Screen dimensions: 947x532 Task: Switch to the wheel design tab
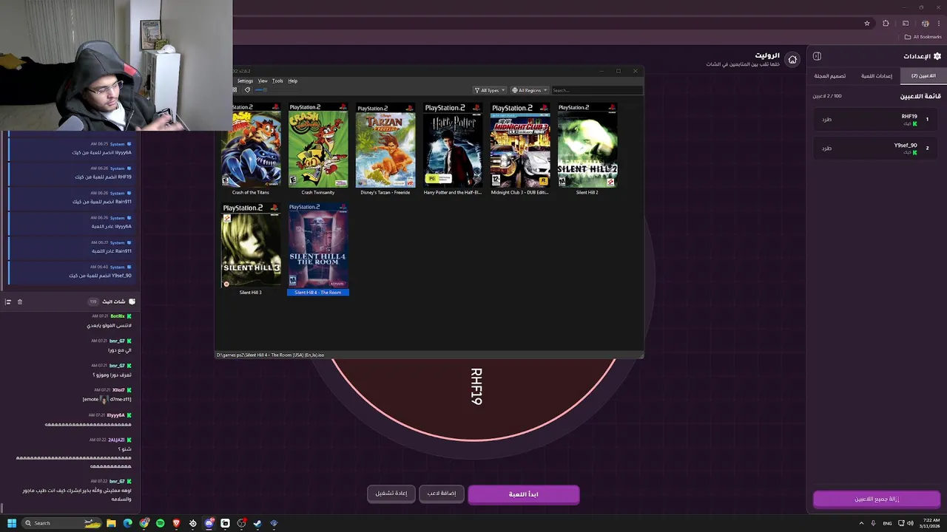(x=830, y=76)
